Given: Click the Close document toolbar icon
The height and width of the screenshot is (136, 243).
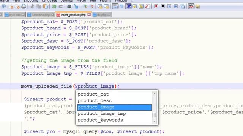Looking at the screenshot, I should click(11, 6).
